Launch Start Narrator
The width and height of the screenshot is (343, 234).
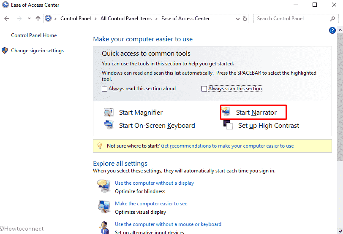tap(256, 113)
